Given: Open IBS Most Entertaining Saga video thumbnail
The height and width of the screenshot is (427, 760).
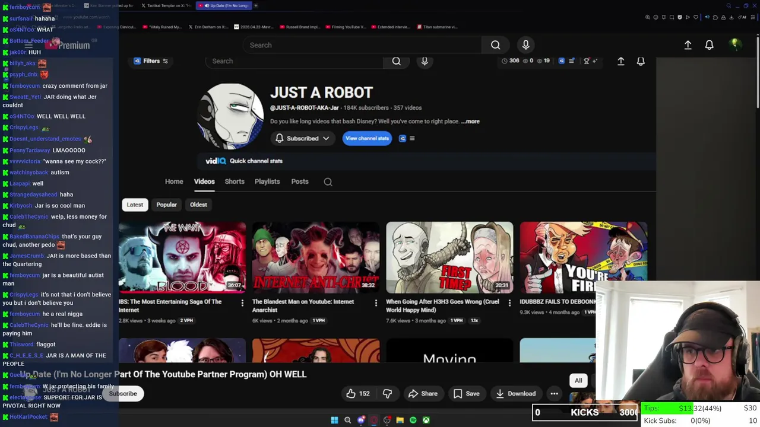Looking at the screenshot, I should point(182,257).
